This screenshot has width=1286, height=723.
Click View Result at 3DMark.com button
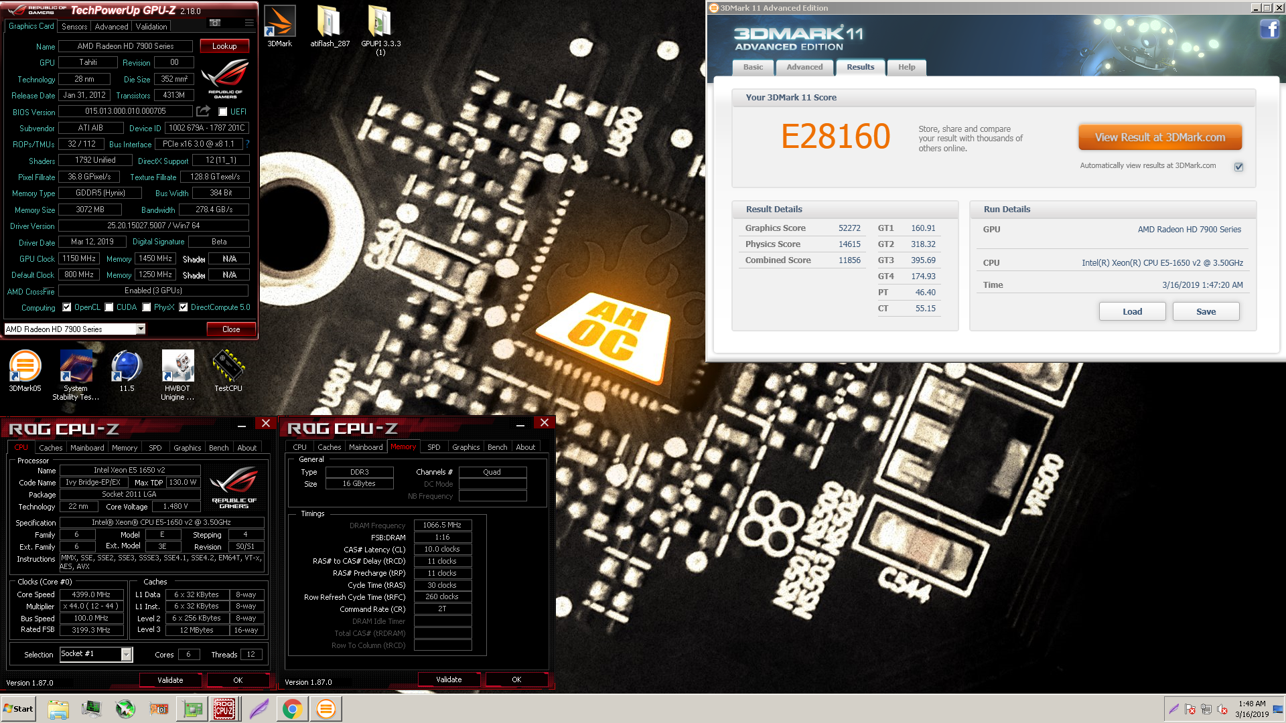pos(1160,137)
